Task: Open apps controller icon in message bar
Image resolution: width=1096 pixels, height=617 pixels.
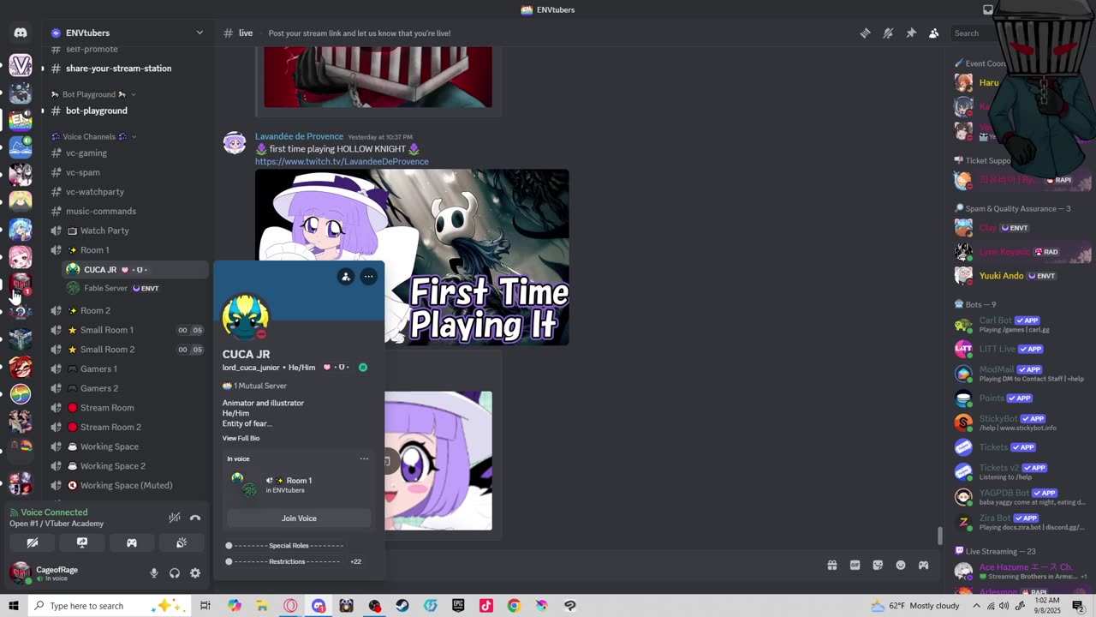Action: click(x=923, y=566)
